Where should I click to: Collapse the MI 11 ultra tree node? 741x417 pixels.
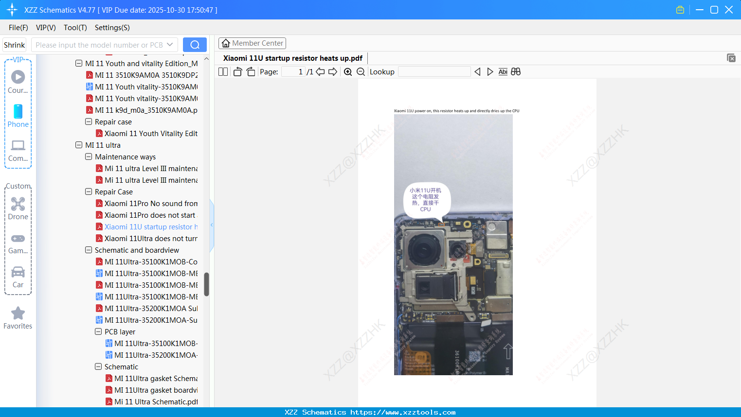click(79, 145)
